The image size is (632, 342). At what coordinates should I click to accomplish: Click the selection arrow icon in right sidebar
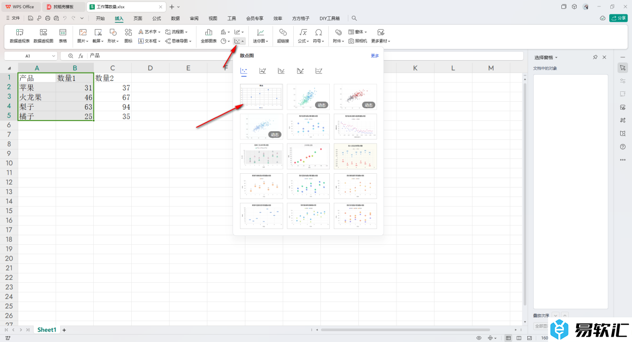click(x=623, y=67)
